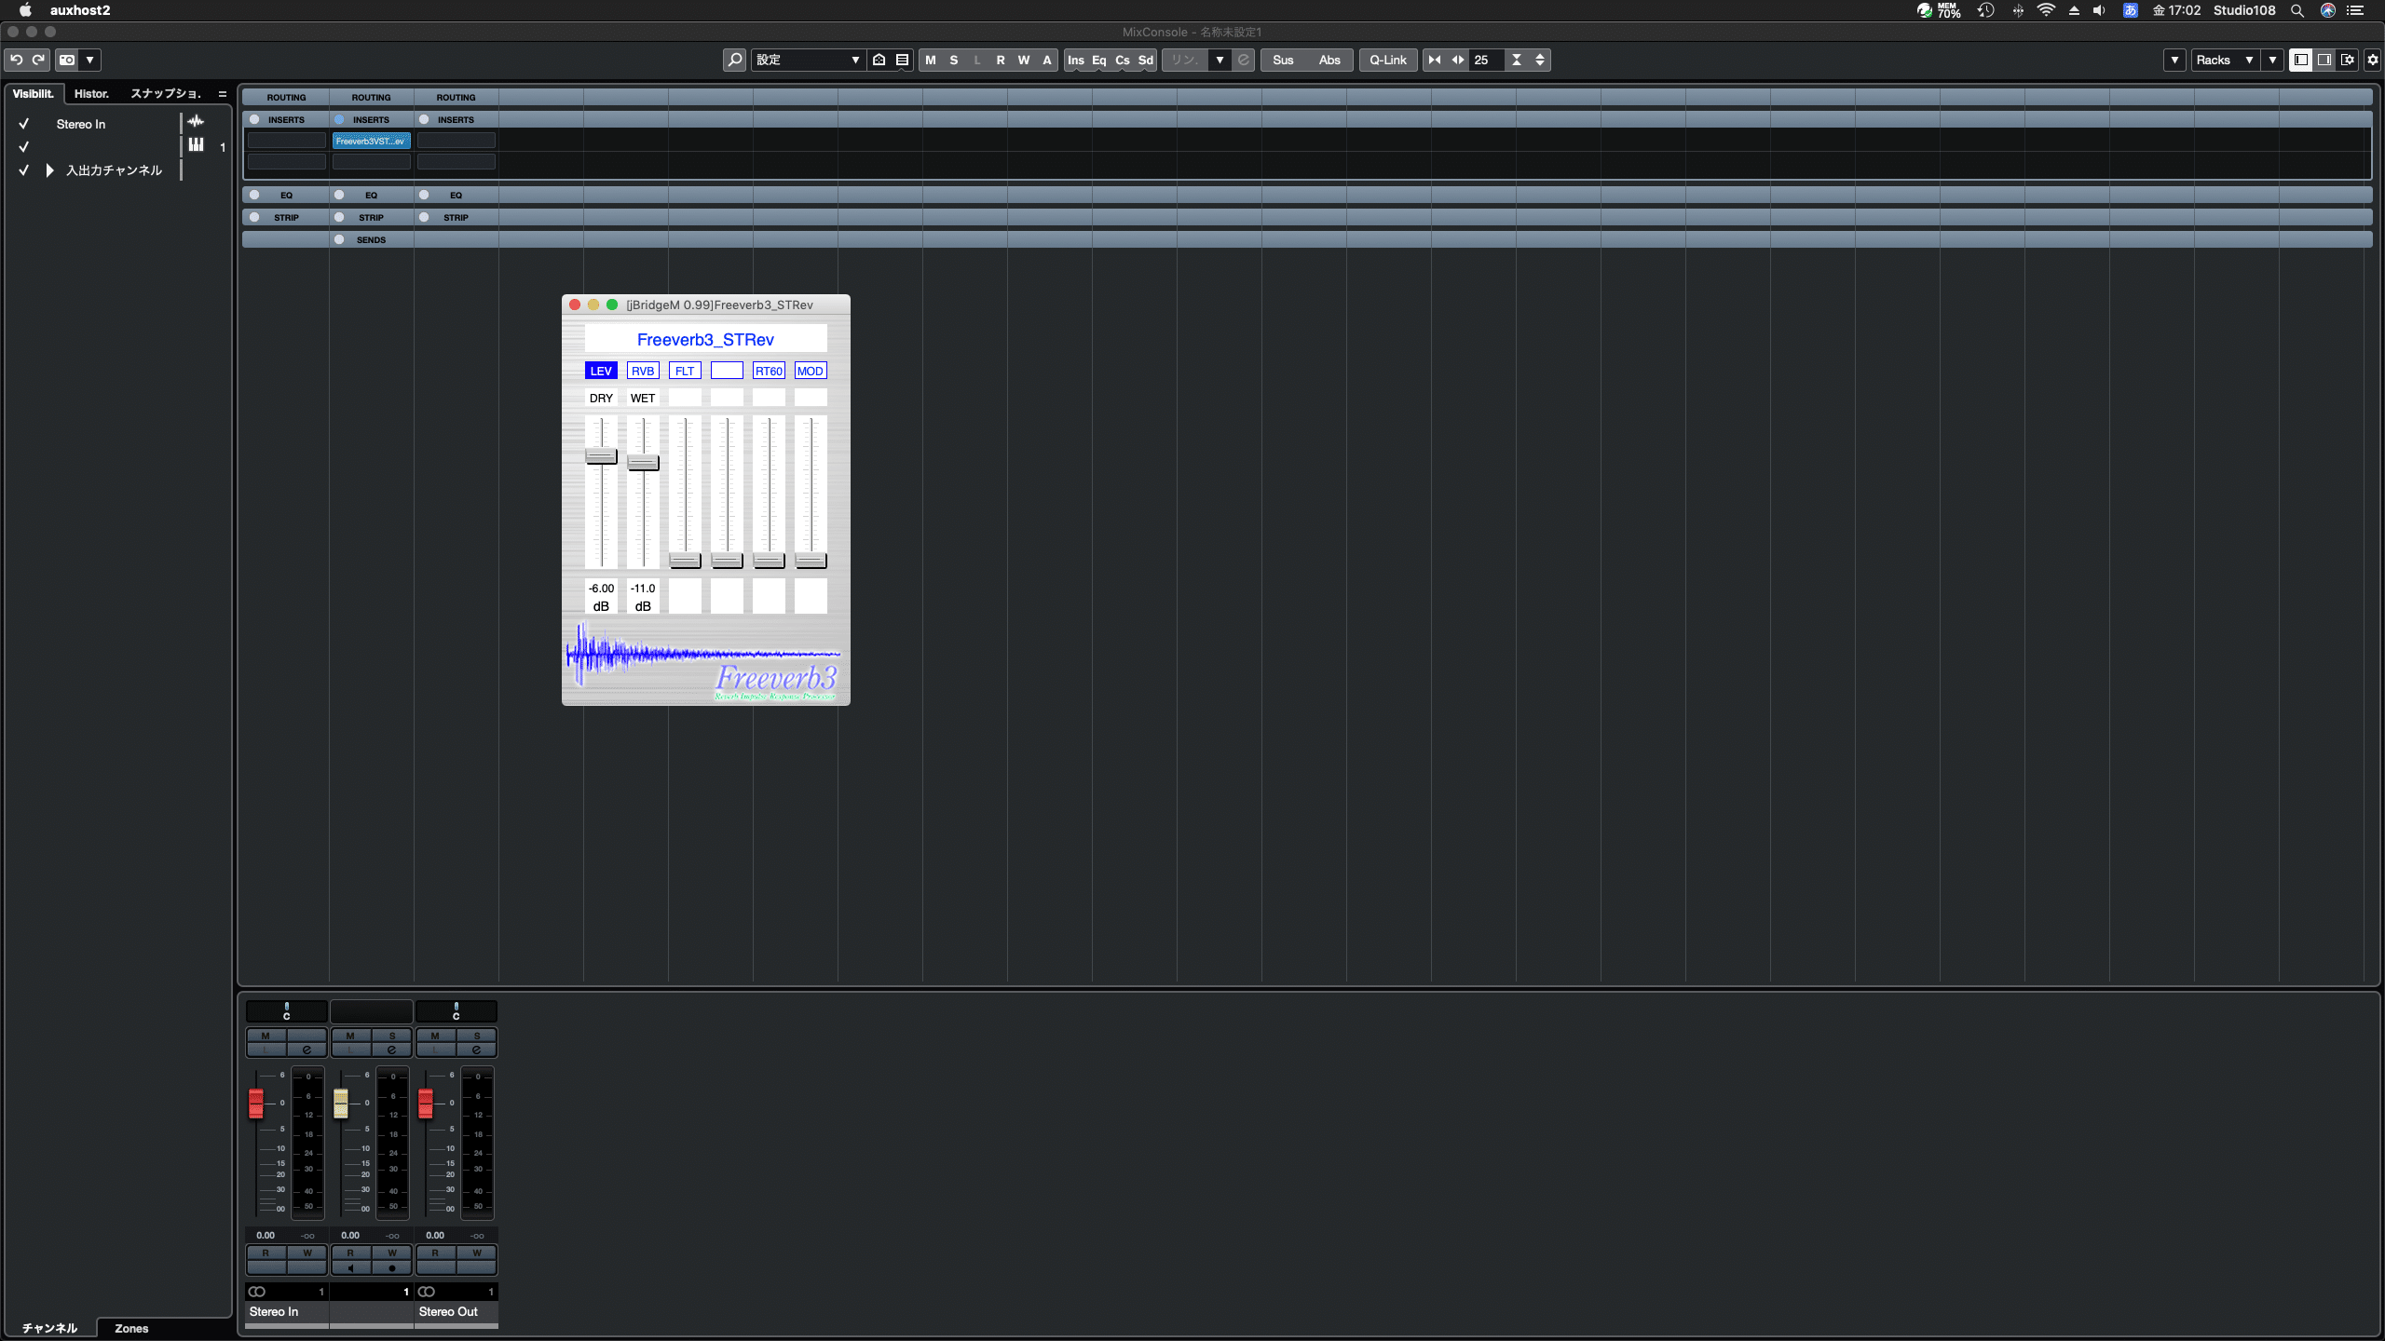Viewport: 2385px width, 1341px height.
Task: Expand the 入出力チャンネル tree item
Action: [x=50, y=170]
